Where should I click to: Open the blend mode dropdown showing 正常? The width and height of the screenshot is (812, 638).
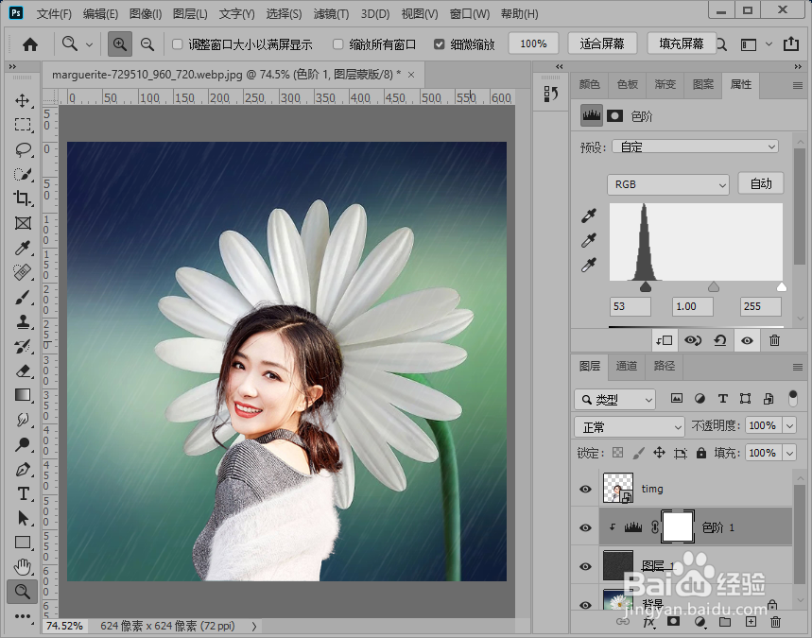(629, 426)
